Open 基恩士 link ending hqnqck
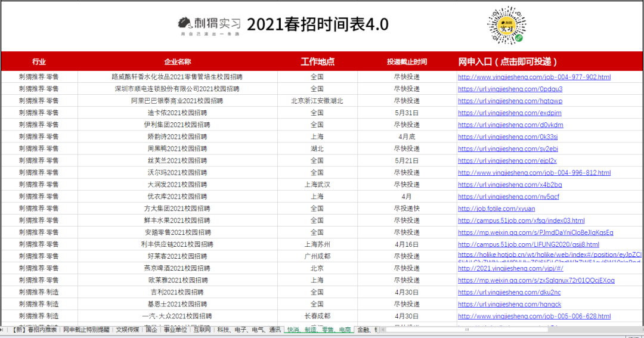The height and width of the screenshot is (338, 644). pos(509,304)
